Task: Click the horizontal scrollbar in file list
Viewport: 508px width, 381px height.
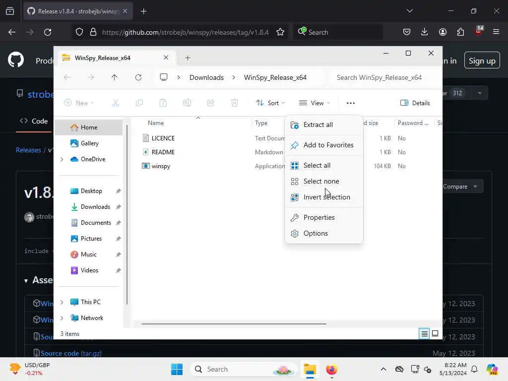Action: click(234, 323)
